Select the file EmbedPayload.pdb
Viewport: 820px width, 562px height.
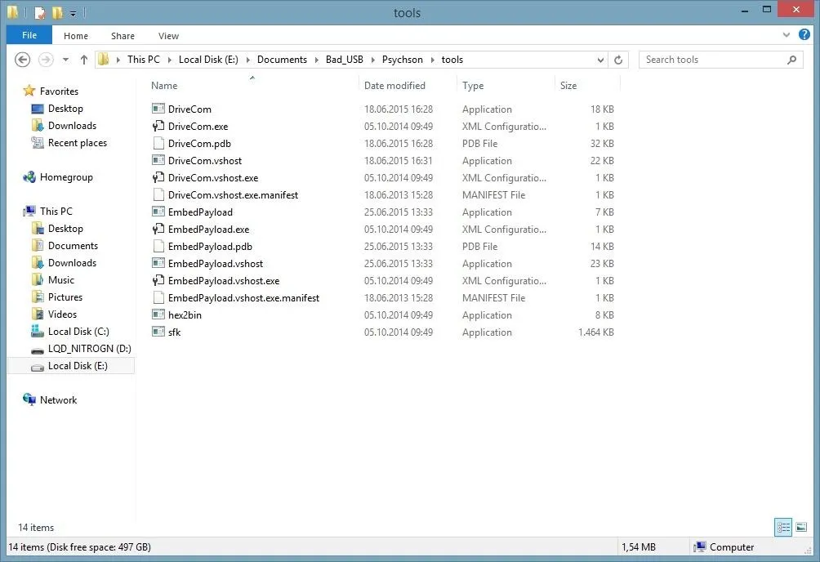tap(210, 247)
